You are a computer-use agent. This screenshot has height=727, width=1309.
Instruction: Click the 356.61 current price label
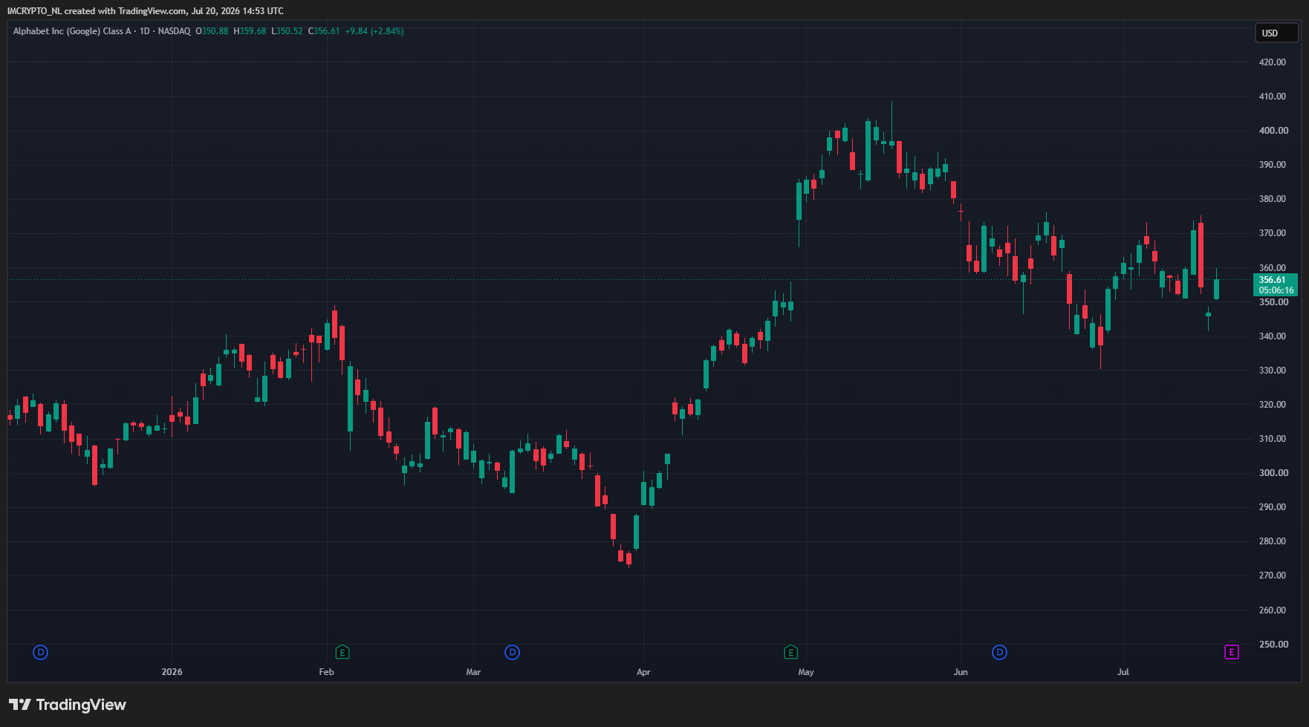pos(1273,280)
